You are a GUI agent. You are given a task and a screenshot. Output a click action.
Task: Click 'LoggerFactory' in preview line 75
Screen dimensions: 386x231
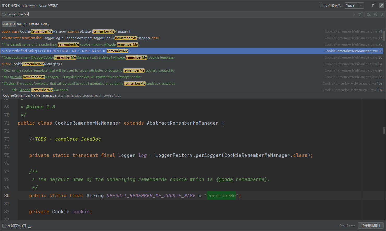(174, 155)
